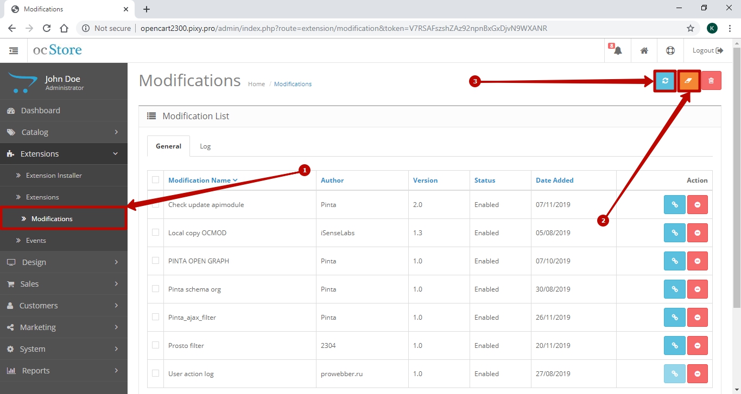Viewport: 741px width, 394px height.
Task: Check the box for Check update apimodule
Action: click(x=156, y=204)
